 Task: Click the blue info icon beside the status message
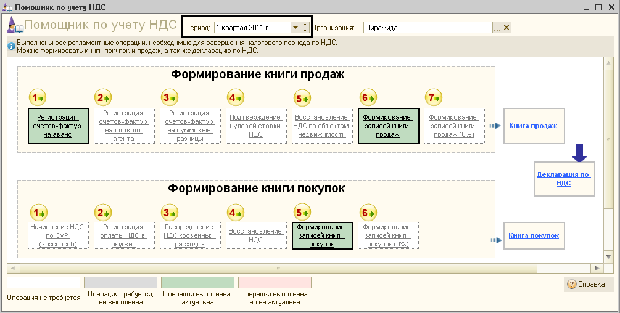[x=12, y=46]
